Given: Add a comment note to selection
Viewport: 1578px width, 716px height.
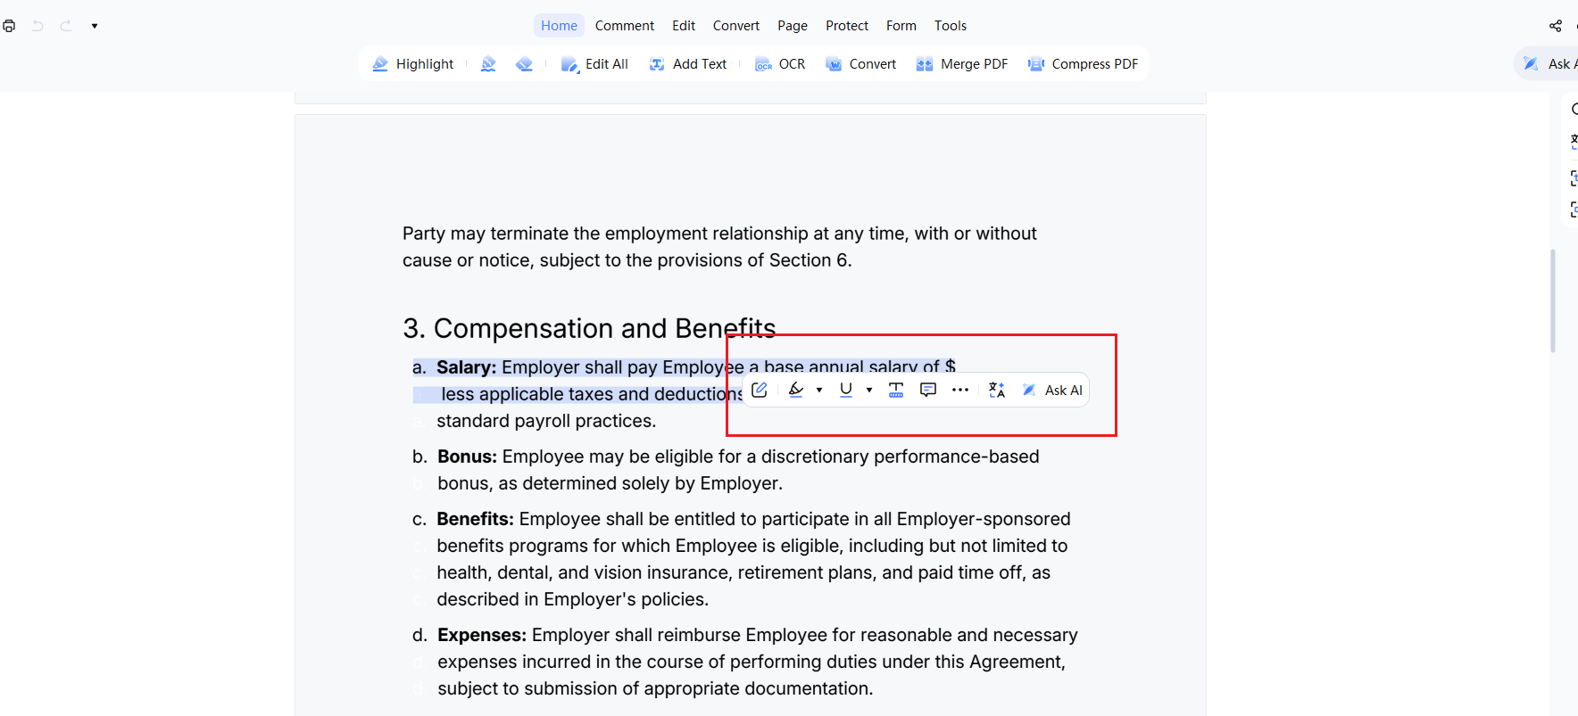Looking at the screenshot, I should point(928,390).
